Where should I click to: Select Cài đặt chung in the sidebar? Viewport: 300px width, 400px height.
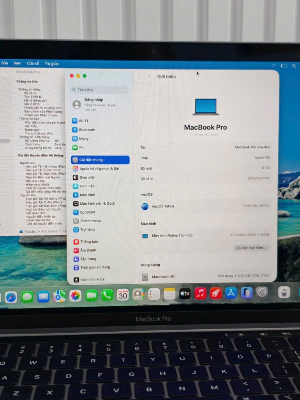pos(100,160)
